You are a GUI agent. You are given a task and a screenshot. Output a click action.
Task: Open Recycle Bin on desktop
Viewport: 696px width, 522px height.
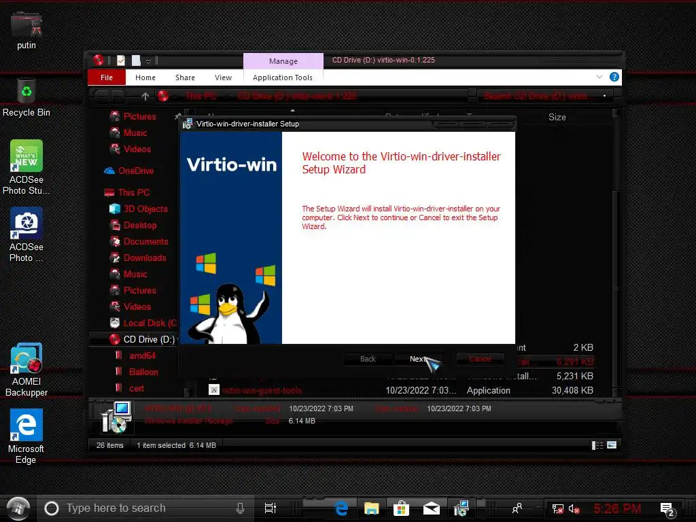[x=27, y=97]
